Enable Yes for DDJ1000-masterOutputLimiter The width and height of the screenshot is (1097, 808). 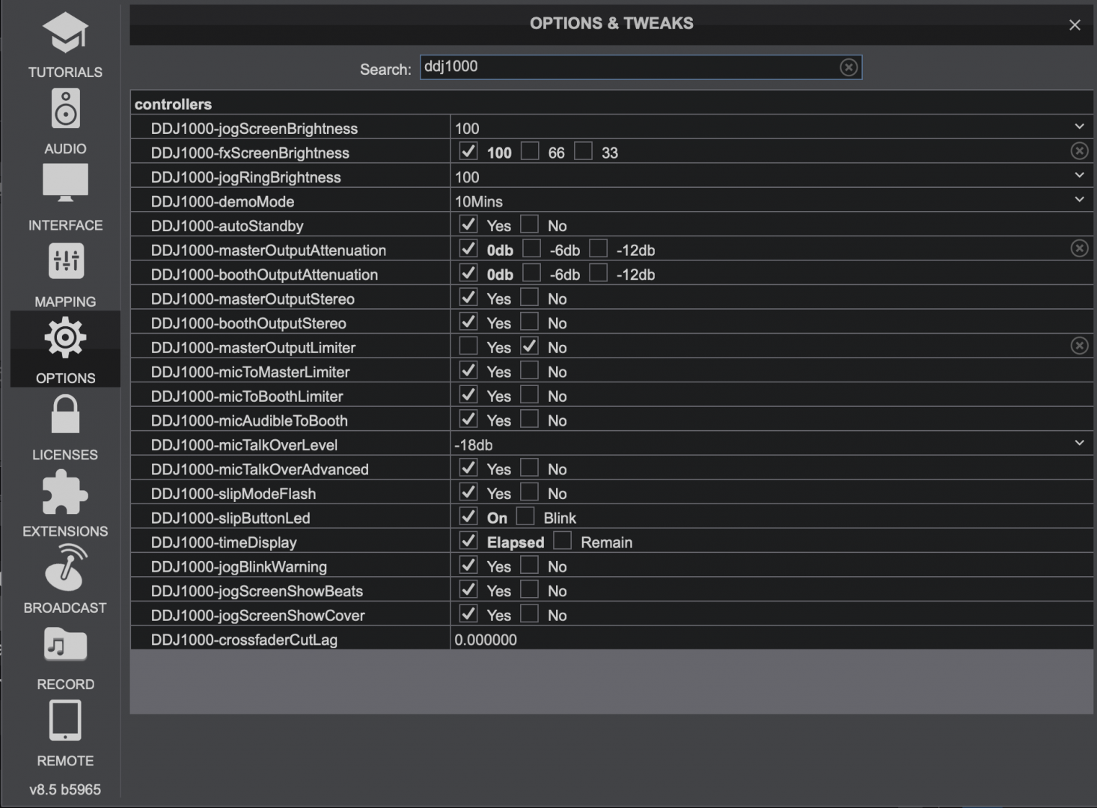[x=468, y=346]
